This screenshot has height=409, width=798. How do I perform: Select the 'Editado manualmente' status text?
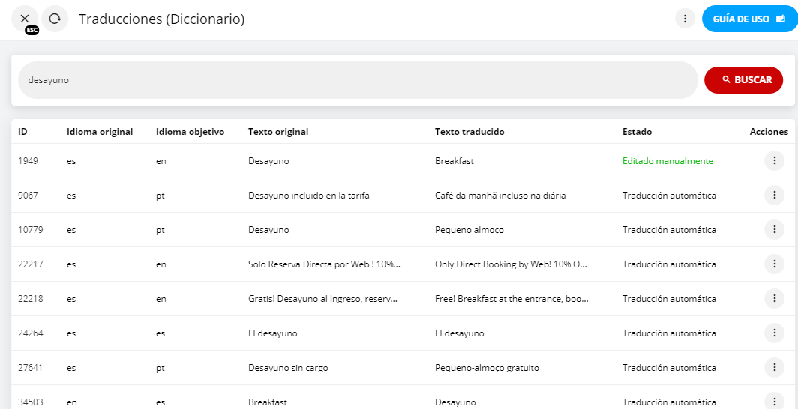[x=667, y=161]
